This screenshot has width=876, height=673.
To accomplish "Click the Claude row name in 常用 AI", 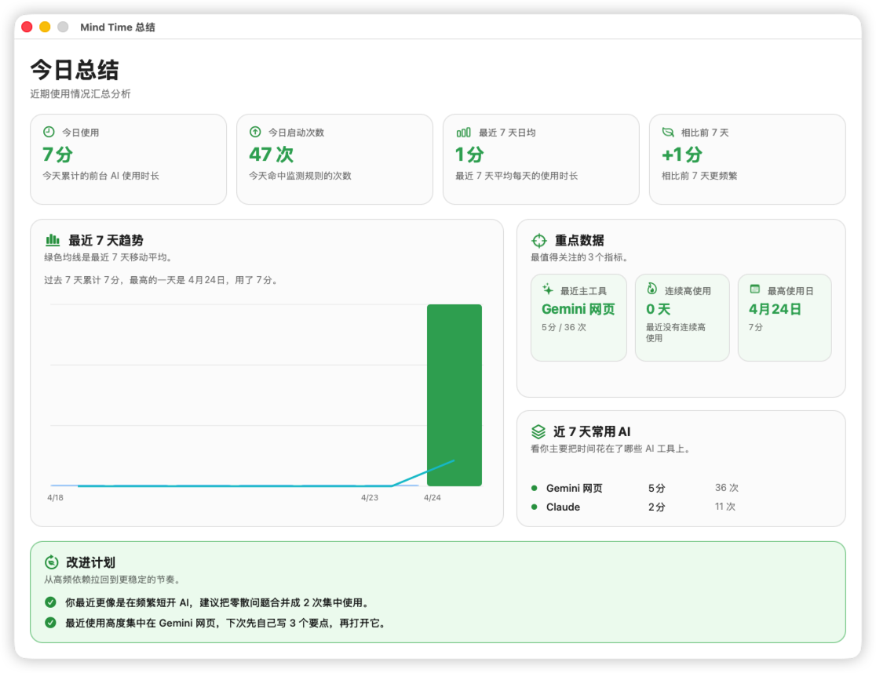I will [x=563, y=507].
